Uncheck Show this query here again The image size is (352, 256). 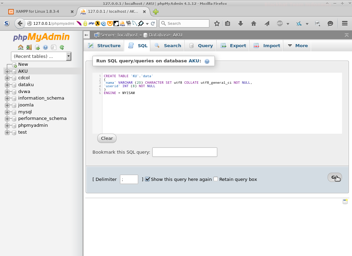click(147, 179)
